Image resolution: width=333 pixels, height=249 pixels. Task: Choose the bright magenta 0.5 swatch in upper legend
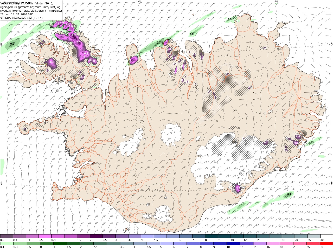pos(45,236)
